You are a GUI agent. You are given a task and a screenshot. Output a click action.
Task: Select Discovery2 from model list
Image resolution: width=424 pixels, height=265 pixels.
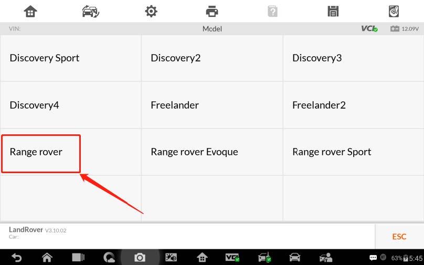coord(212,58)
